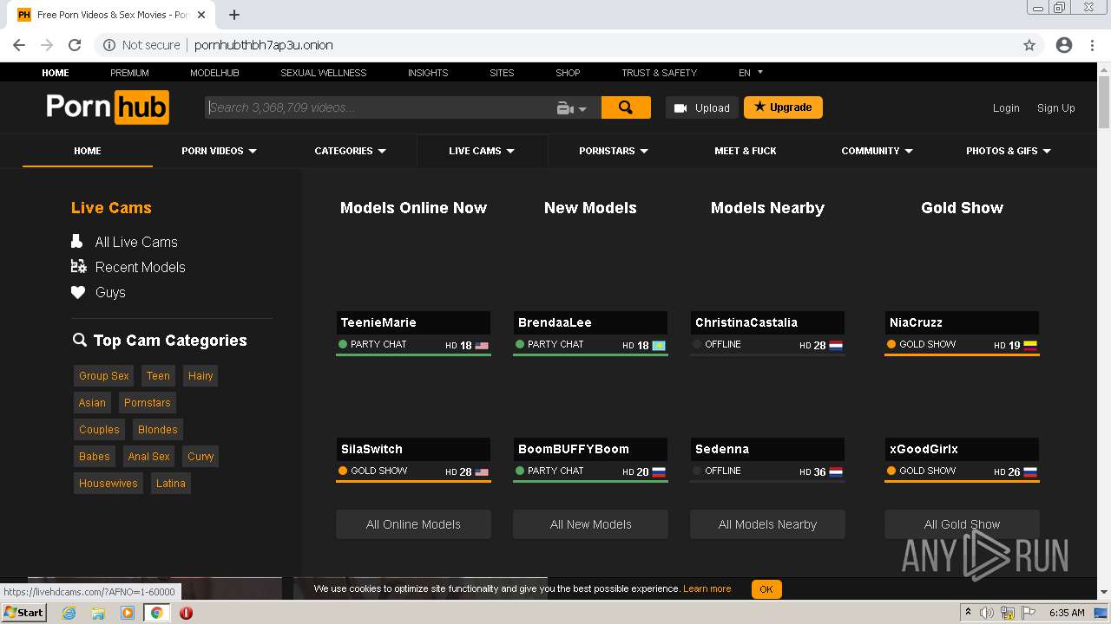
Task: Open Modelhub in the top bar
Action: tap(214, 73)
